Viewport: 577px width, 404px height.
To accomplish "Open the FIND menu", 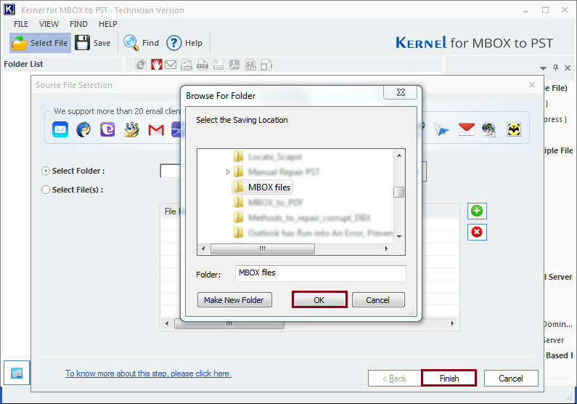I will (x=79, y=24).
